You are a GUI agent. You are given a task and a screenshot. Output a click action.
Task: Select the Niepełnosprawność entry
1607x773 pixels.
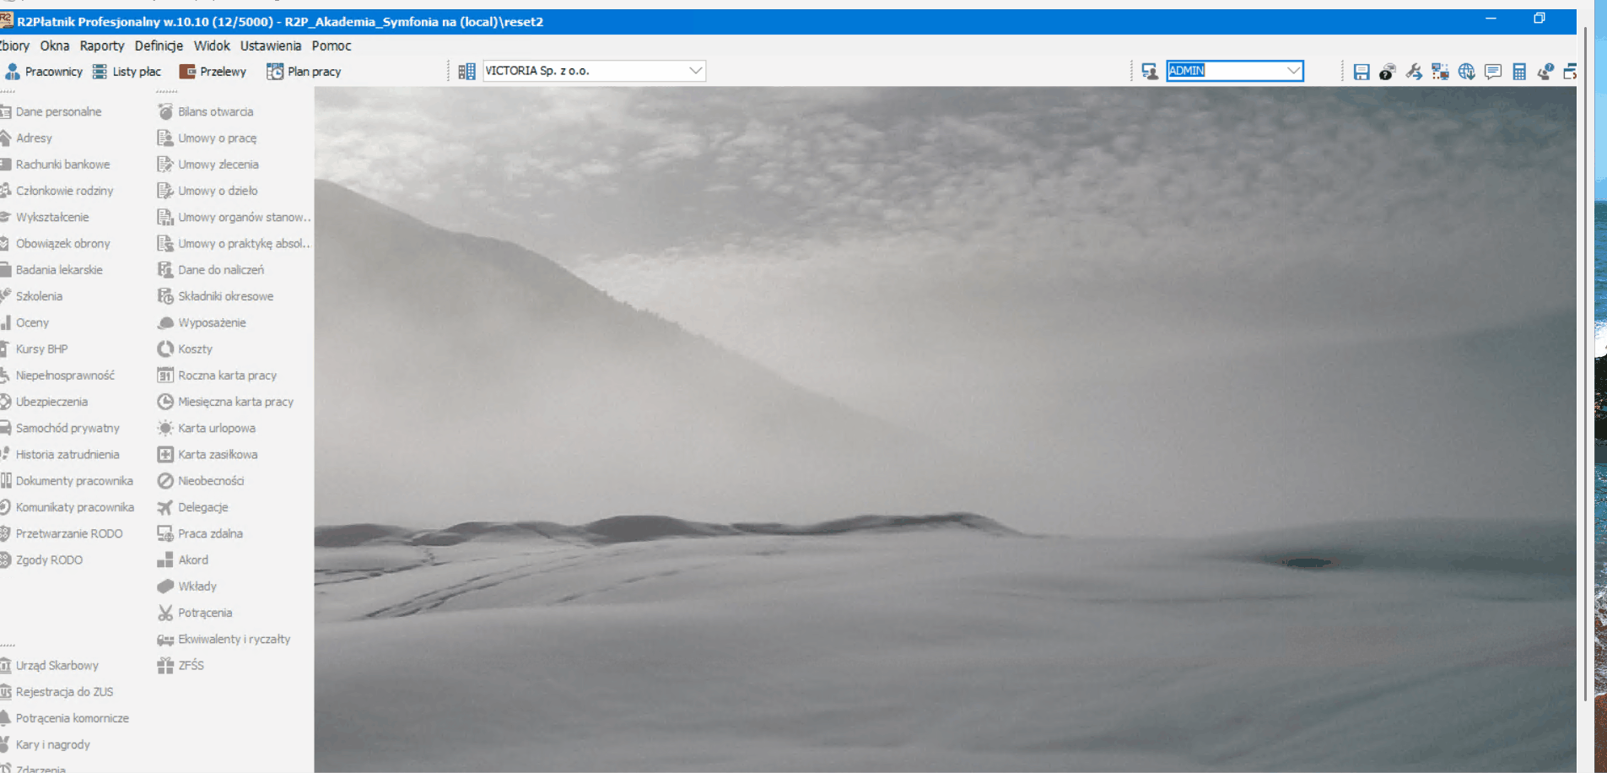(x=58, y=376)
